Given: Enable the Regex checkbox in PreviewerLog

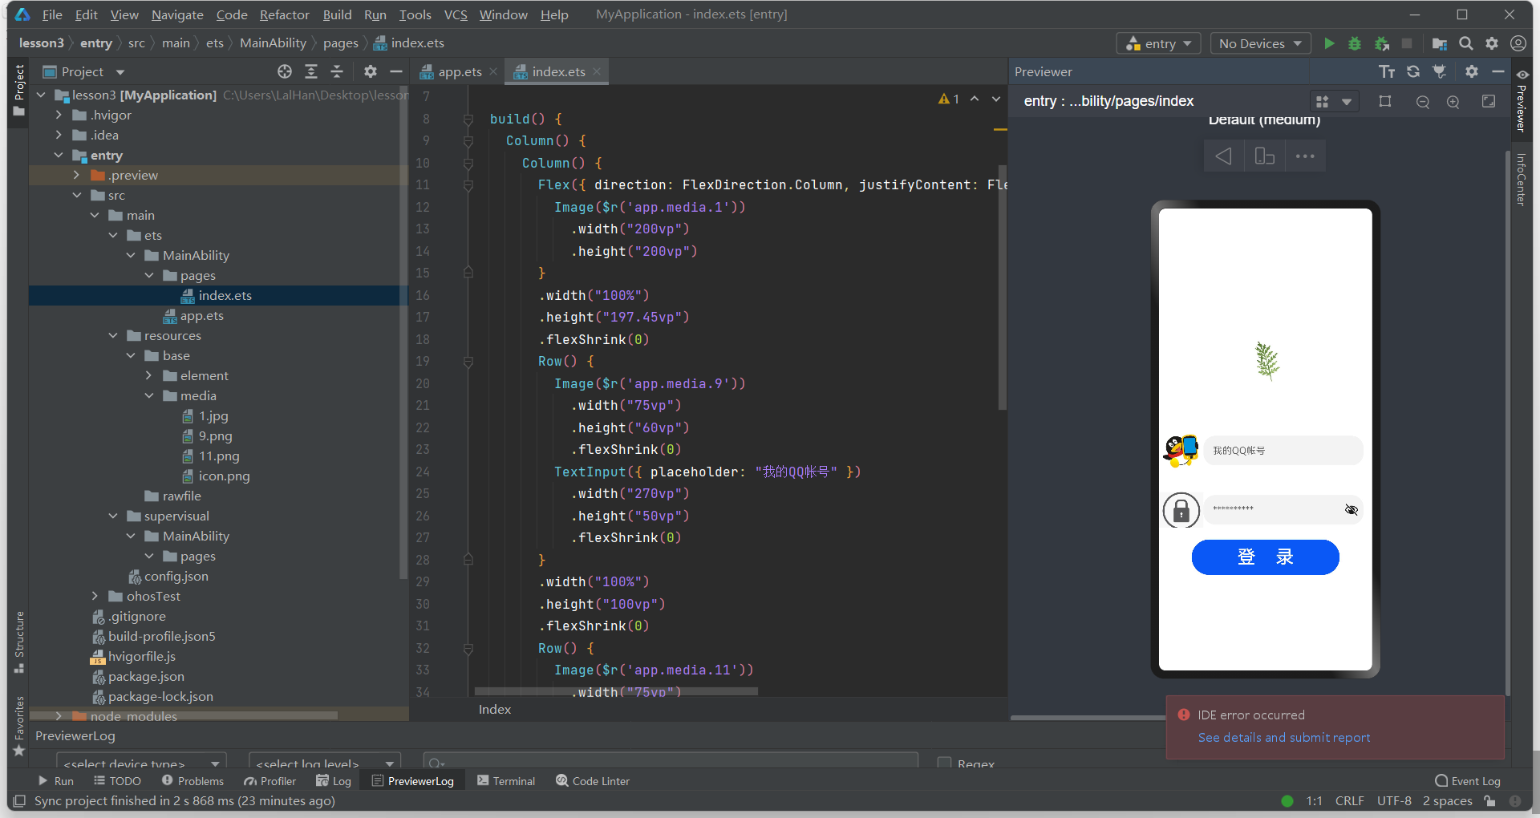Looking at the screenshot, I should (945, 763).
